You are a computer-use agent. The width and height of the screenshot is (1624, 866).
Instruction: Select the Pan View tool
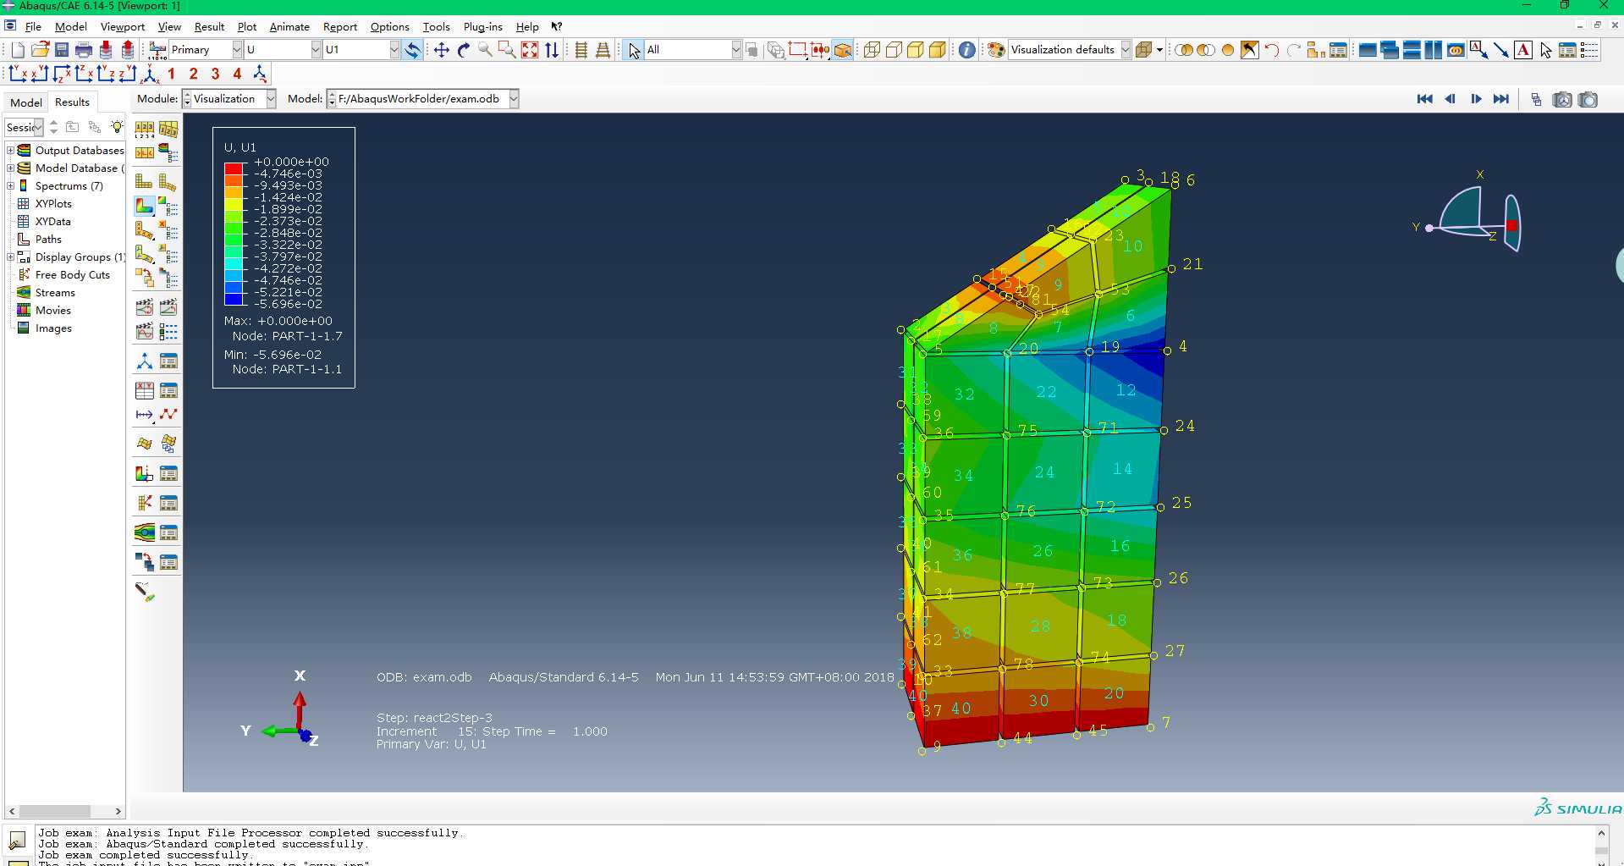click(441, 50)
